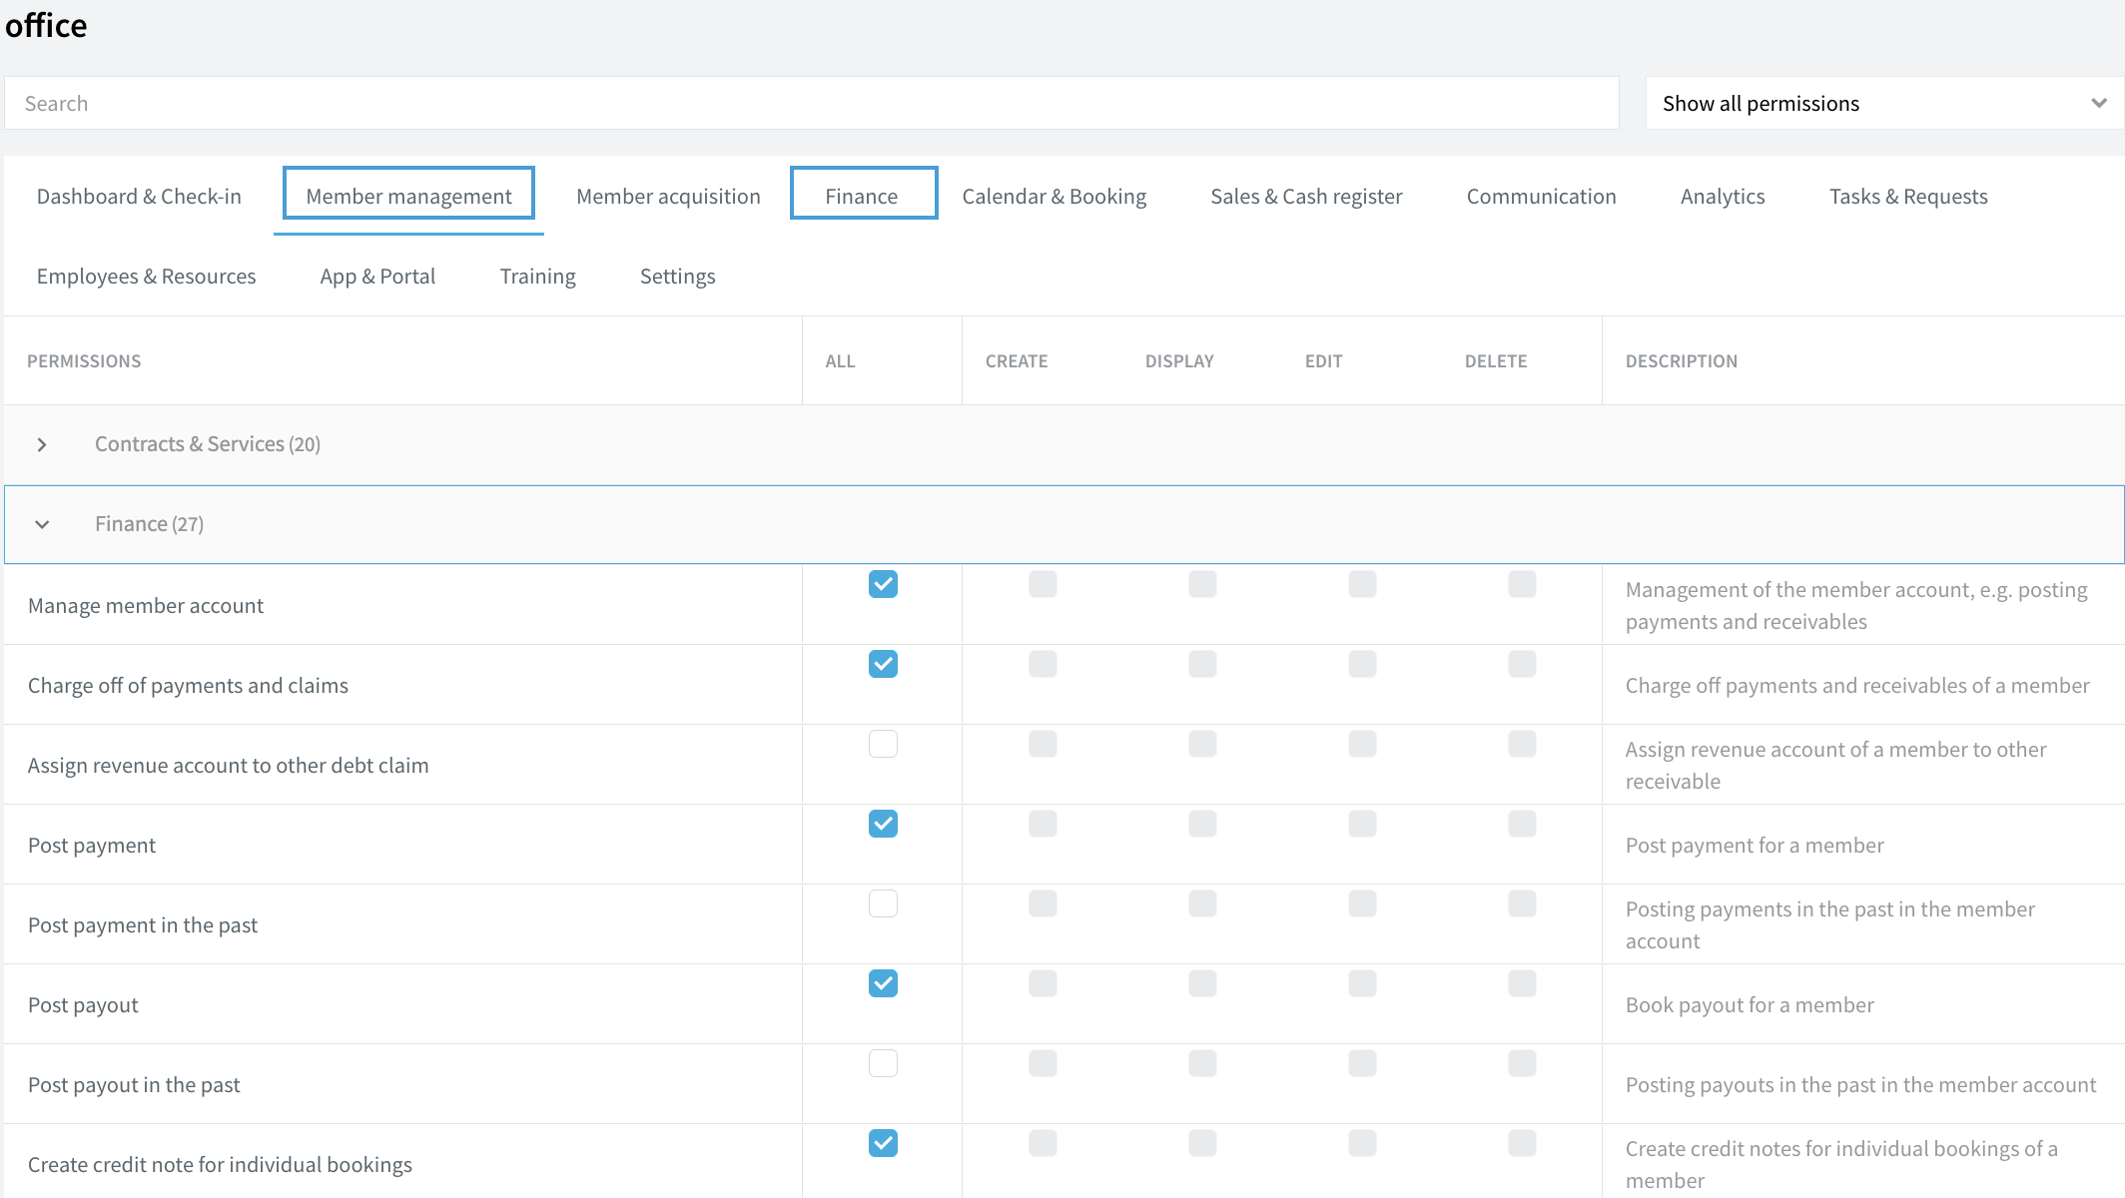2125x1198 pixels.
Task: Uncheck ALL for Post payment
Action: coord(883,824)
